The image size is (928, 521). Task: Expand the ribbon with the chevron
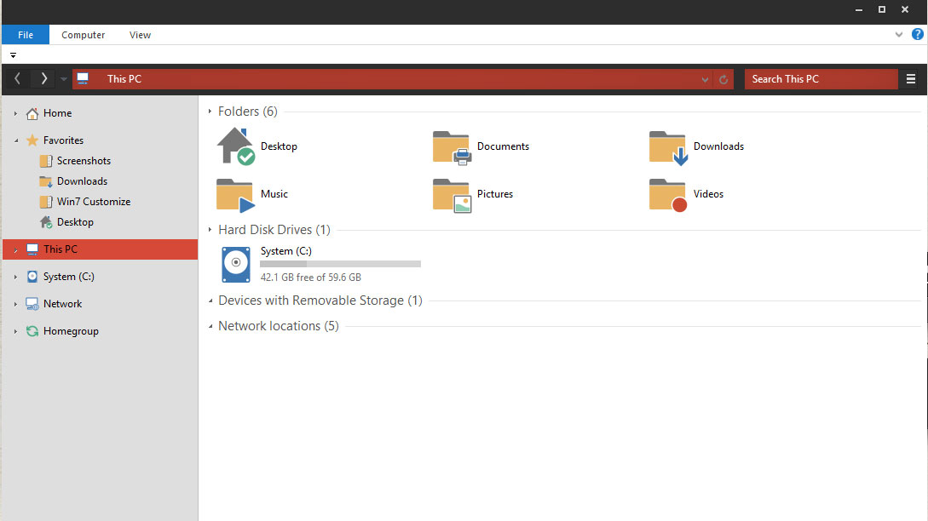[899, 34]
